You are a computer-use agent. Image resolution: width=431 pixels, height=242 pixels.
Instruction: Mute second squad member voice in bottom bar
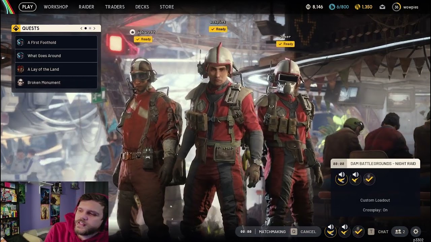345,227
